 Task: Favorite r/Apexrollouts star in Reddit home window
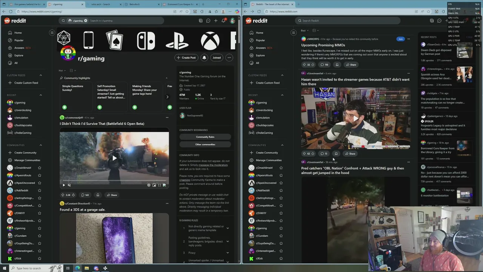click(281, 175)
